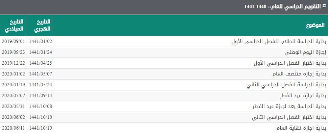
Task: Select row بداية إجازة منتصف العام
Action: click(x=164, y=74)
